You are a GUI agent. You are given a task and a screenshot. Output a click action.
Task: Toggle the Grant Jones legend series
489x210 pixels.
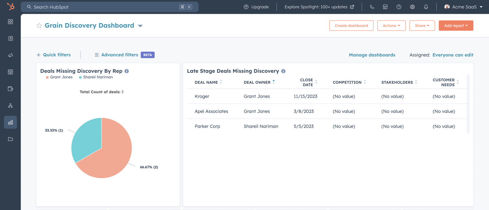click(x=59, y=77)
